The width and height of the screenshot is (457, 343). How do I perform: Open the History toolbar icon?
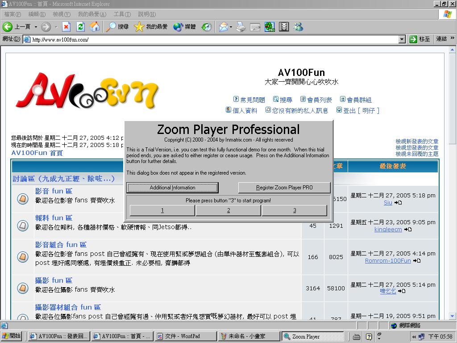(206, 27)
